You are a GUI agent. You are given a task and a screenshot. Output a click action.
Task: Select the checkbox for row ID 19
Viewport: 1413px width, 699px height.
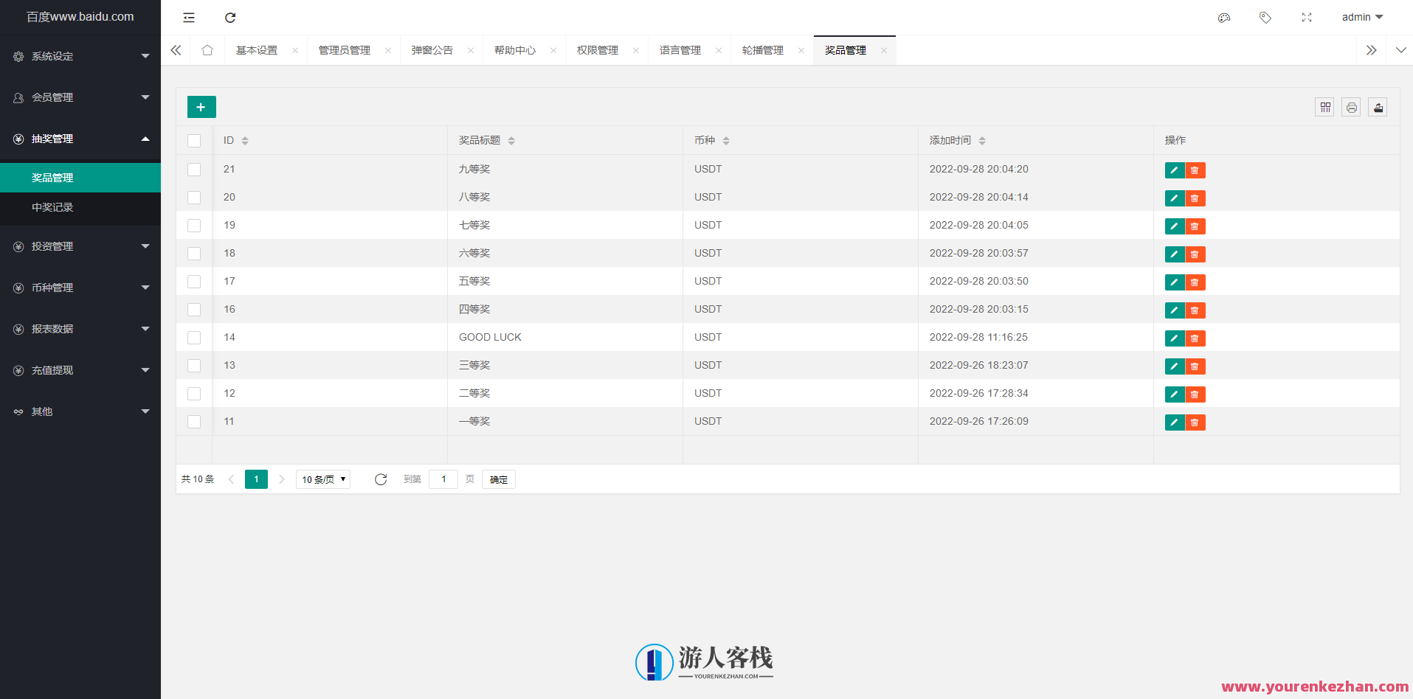tap(194, 225)
